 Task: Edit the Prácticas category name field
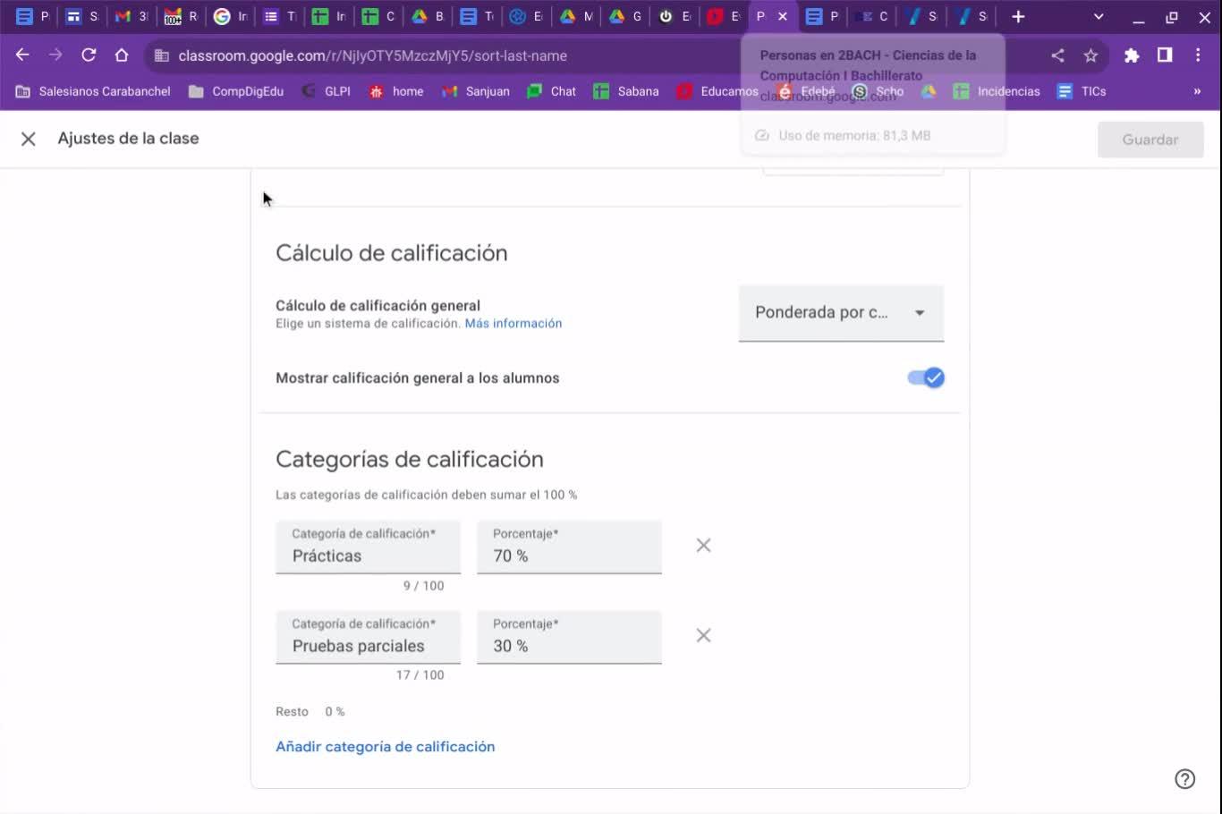369,547
